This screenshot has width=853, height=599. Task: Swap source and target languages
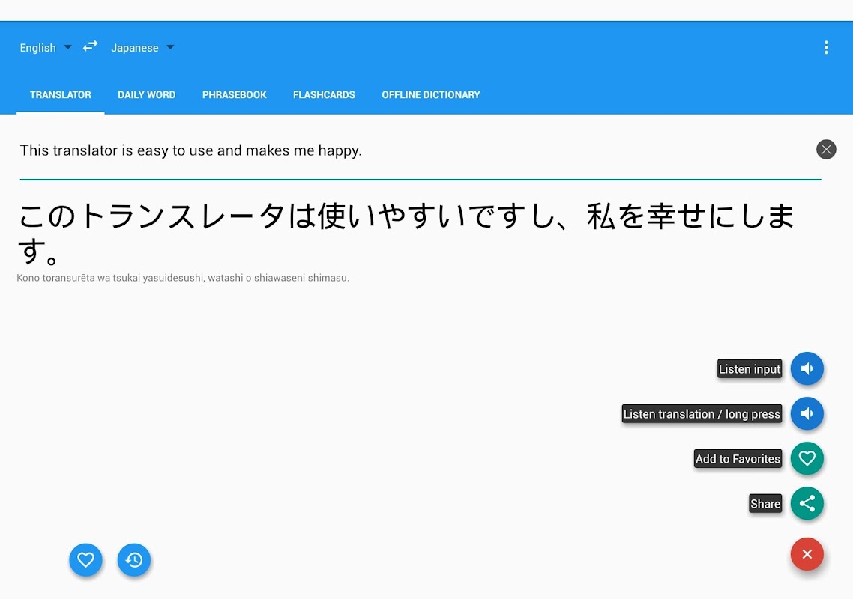[x=90, y=46]
